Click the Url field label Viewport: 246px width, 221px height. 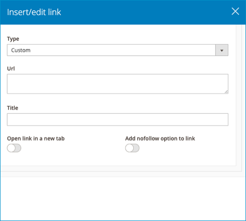[x=11, y=69]
